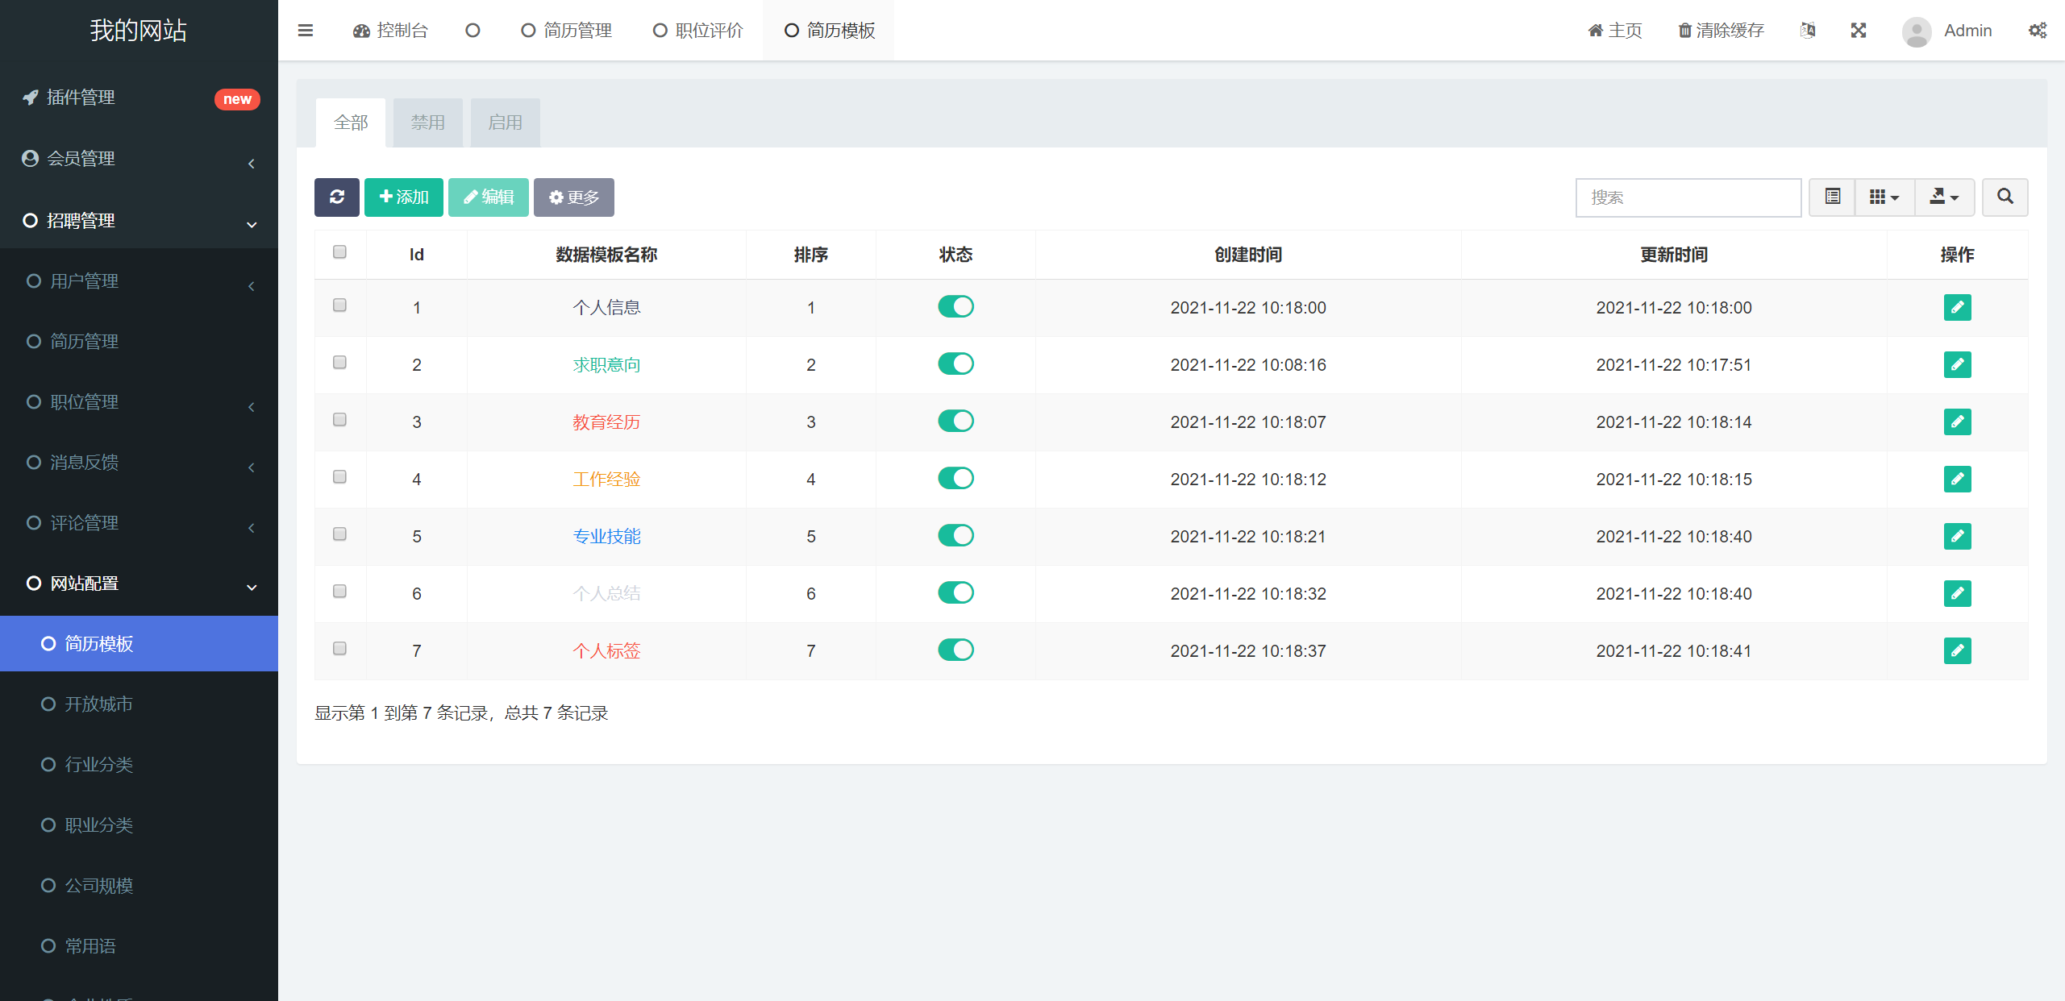Go to 主页 home icon link
The width and height of the screenshot is (2065, 1001).
[x=1615, y=31]
